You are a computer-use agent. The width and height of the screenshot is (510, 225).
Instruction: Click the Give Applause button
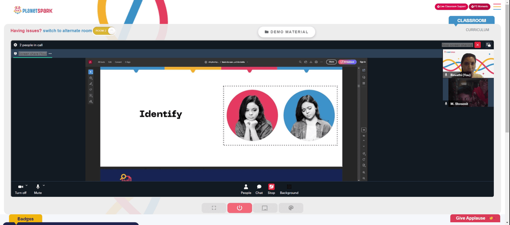pyautogui.click(x=475, y=218)
